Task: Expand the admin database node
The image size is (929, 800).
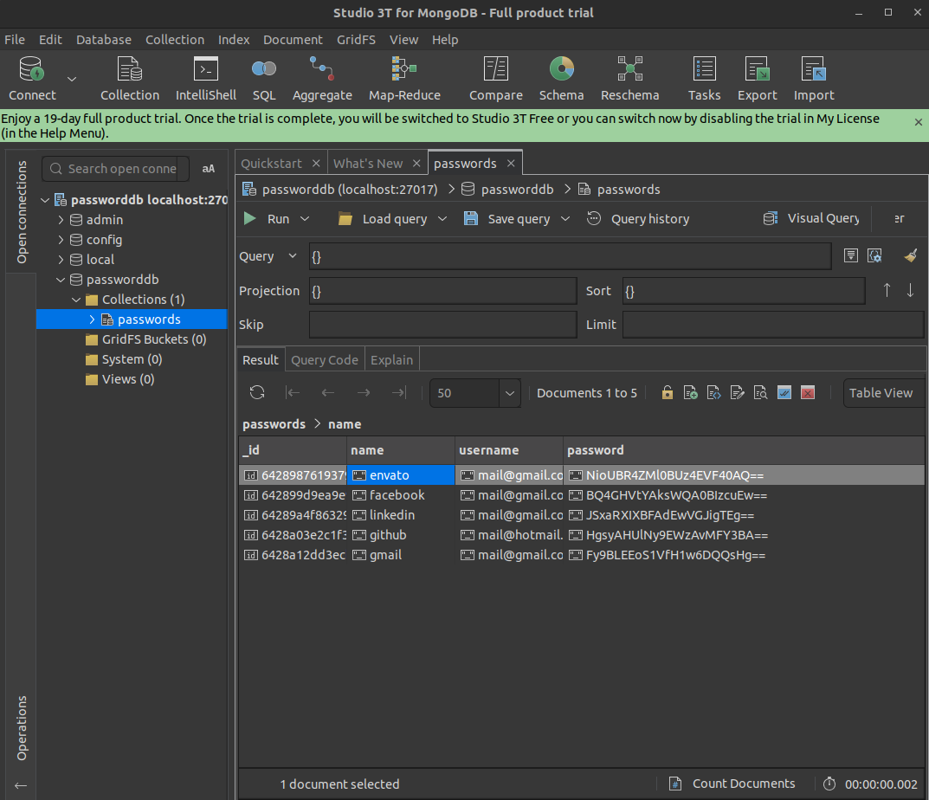Action: (61, 220)
